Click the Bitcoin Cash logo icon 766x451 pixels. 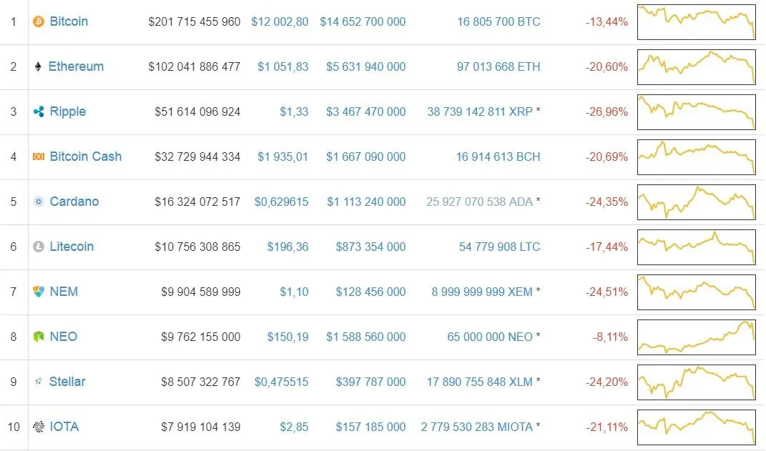39,157
